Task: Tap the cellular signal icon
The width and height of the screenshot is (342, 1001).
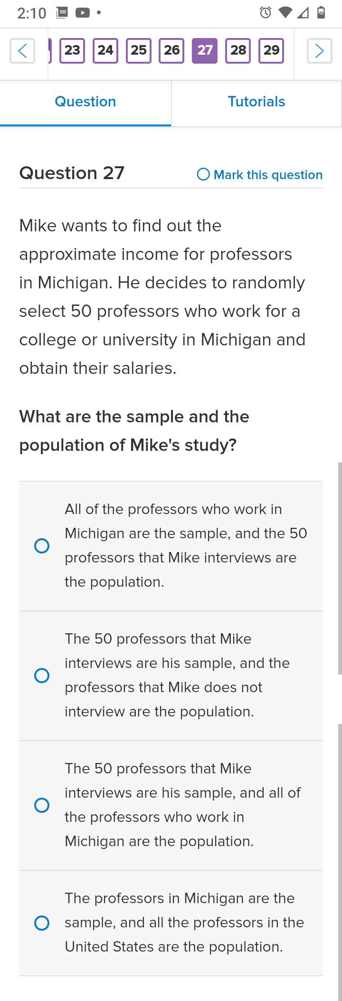Action: [303, 13]
